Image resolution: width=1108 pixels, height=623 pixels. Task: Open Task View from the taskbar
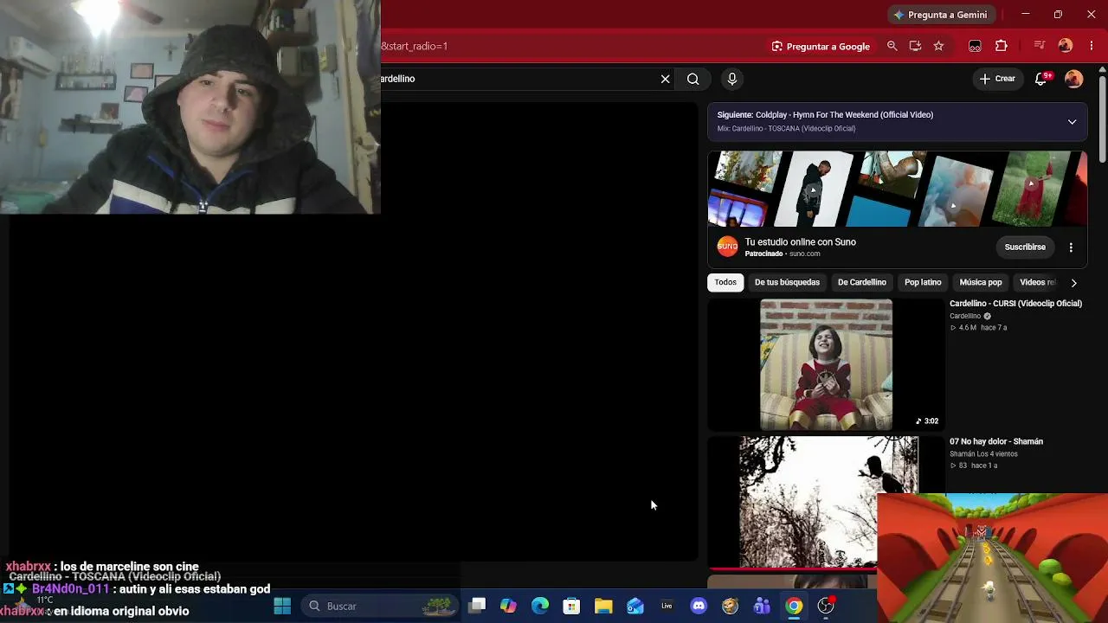point(477,606)
